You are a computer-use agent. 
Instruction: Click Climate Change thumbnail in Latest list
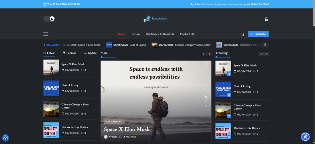(x=51, y=109)
